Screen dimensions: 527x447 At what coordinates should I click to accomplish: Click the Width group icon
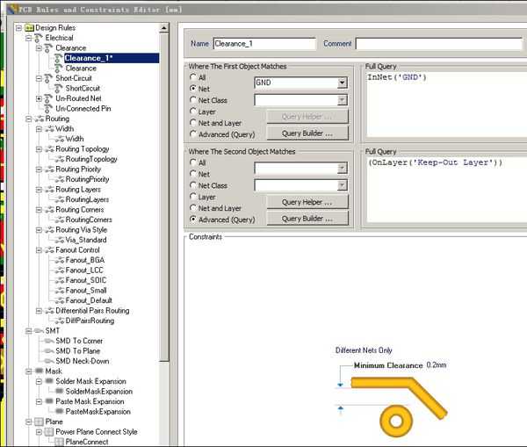pyautogui.click(x=49, y=129)
